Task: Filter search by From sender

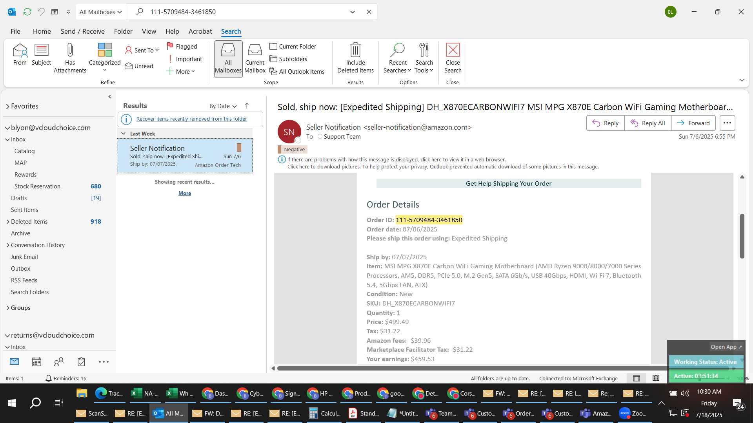Action: click(x=20, y=54)
